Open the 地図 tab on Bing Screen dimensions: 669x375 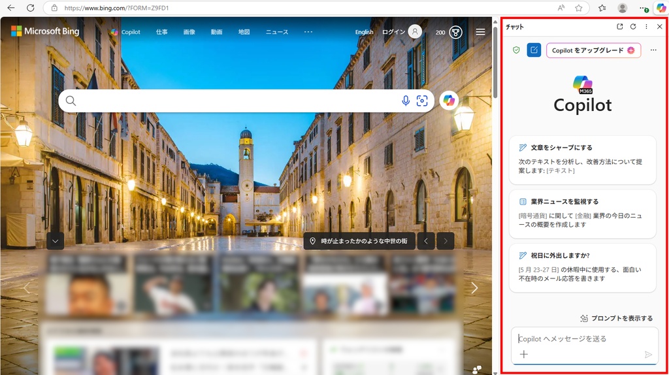[x=244, y=32]
